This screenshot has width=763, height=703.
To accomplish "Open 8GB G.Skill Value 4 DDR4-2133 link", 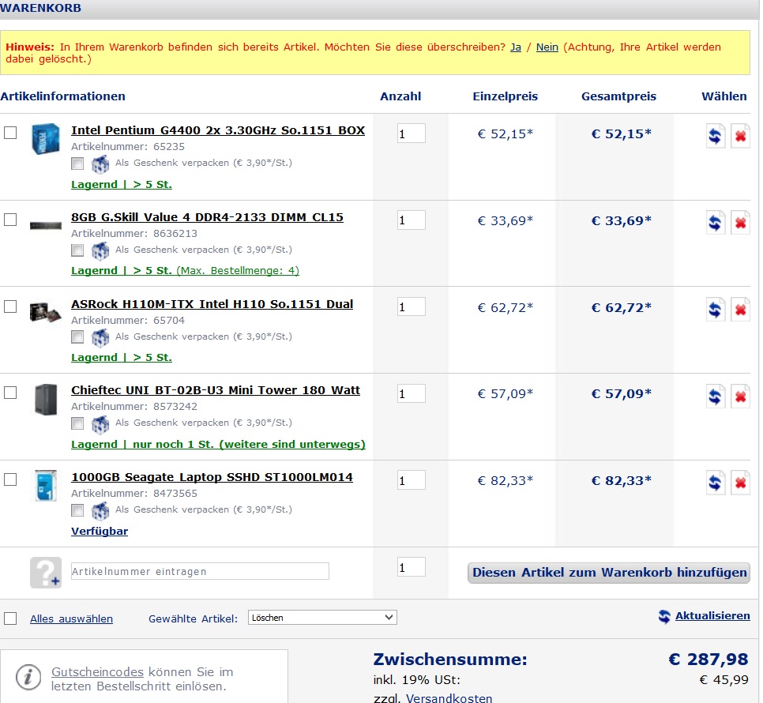I will (207, 217).
